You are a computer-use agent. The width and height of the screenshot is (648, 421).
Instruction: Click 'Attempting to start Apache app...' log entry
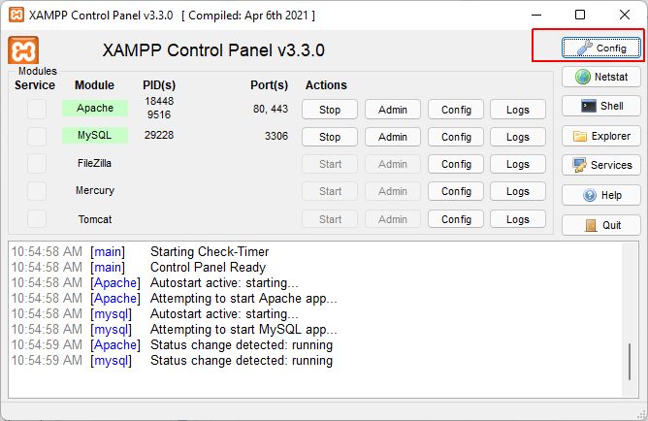pyautogui.click(x=243, y=299)
